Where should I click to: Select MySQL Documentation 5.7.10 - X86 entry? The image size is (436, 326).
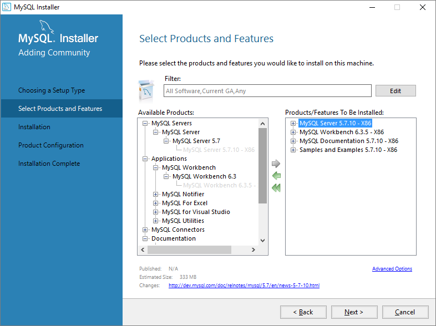tap(349, 141)
